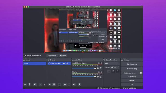
Task: Click REC 00:00:00 status text
Action: (116, 88)
